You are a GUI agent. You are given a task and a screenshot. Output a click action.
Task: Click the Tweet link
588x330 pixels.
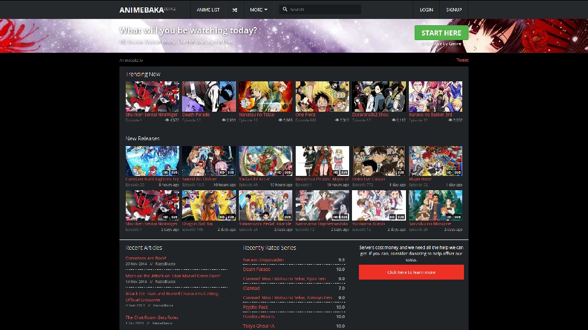point(462,60)
